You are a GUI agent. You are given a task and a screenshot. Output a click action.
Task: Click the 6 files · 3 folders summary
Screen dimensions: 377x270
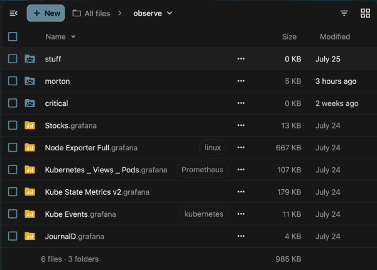click(70, 259)
